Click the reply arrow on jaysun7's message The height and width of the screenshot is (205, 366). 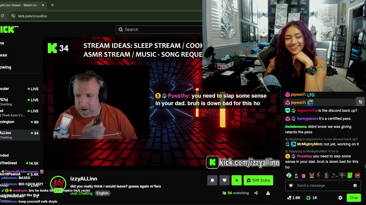pos(360,102)
